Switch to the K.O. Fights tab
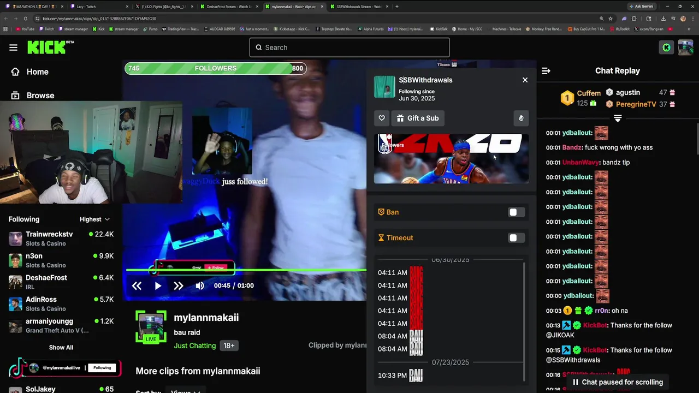The height and width of the screenshot is (393, 699). pos(165,7)
